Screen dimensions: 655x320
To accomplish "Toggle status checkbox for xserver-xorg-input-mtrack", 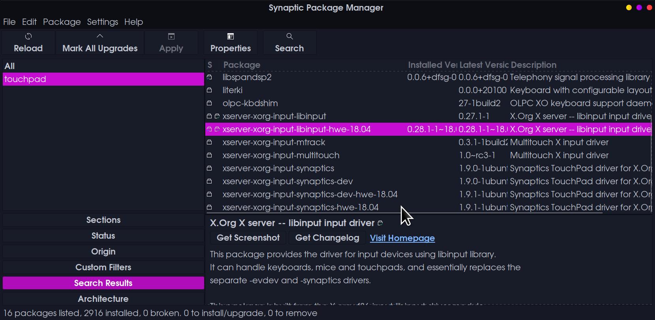I will tap(209, 142).
